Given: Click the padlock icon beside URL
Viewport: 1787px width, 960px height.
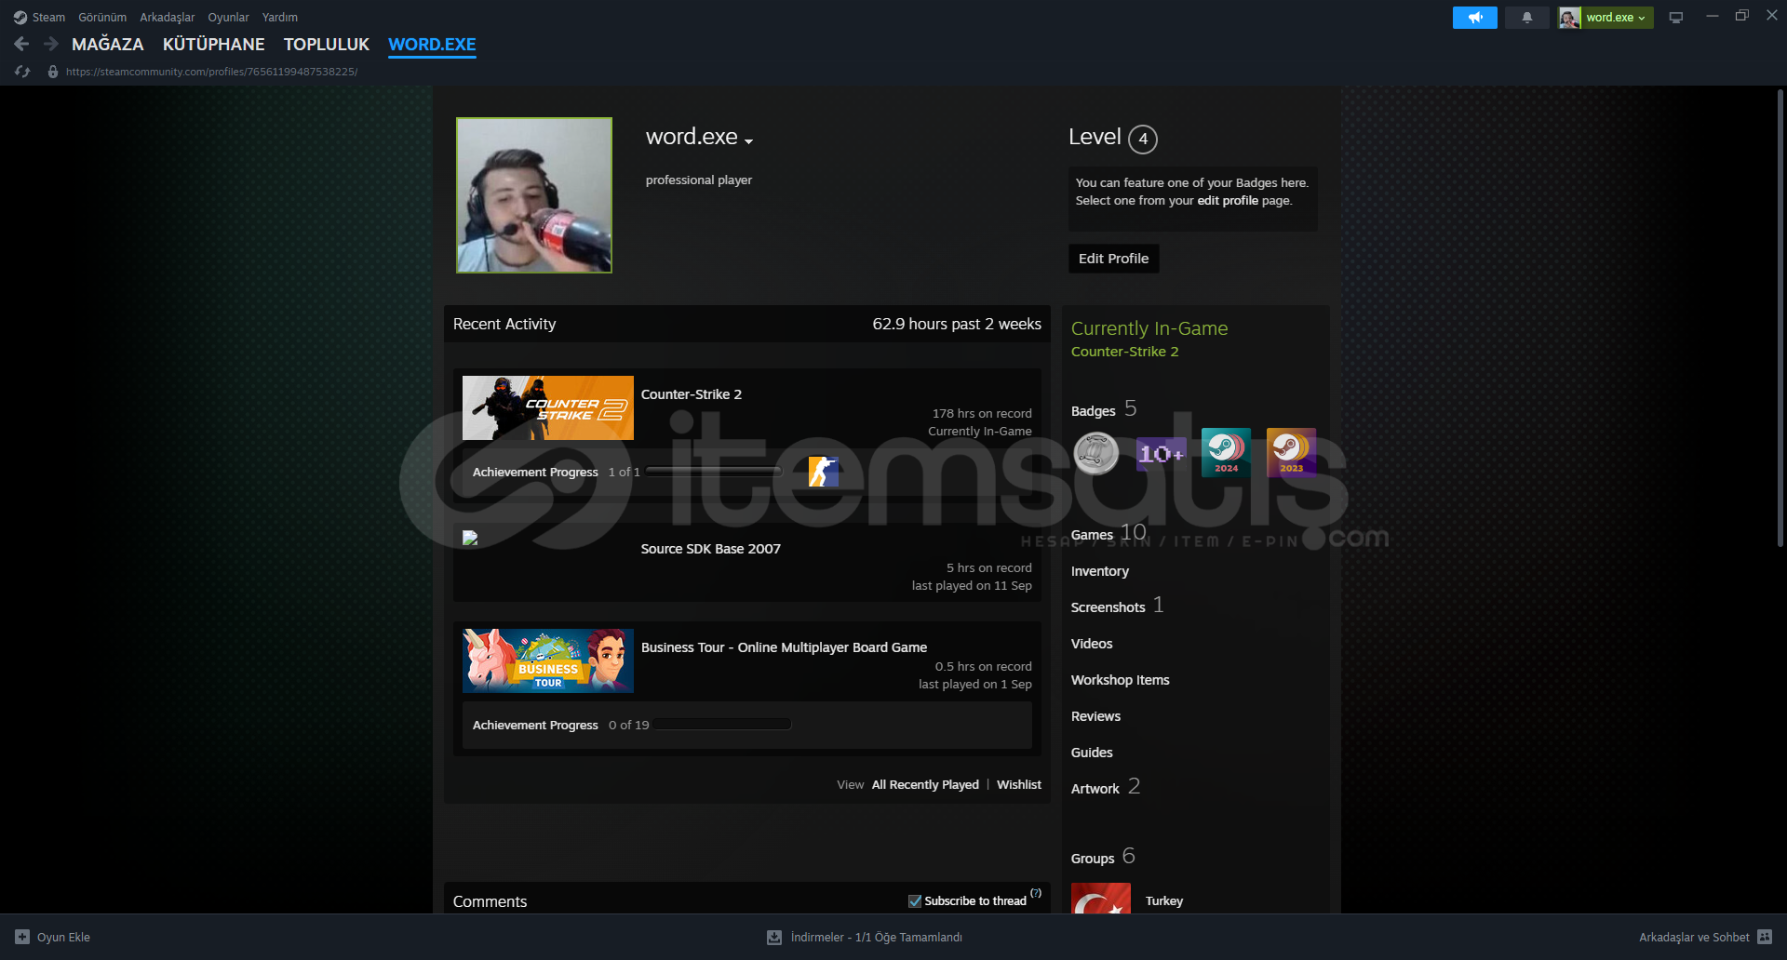Looking at the screenshot, I should tap(53, 72).
